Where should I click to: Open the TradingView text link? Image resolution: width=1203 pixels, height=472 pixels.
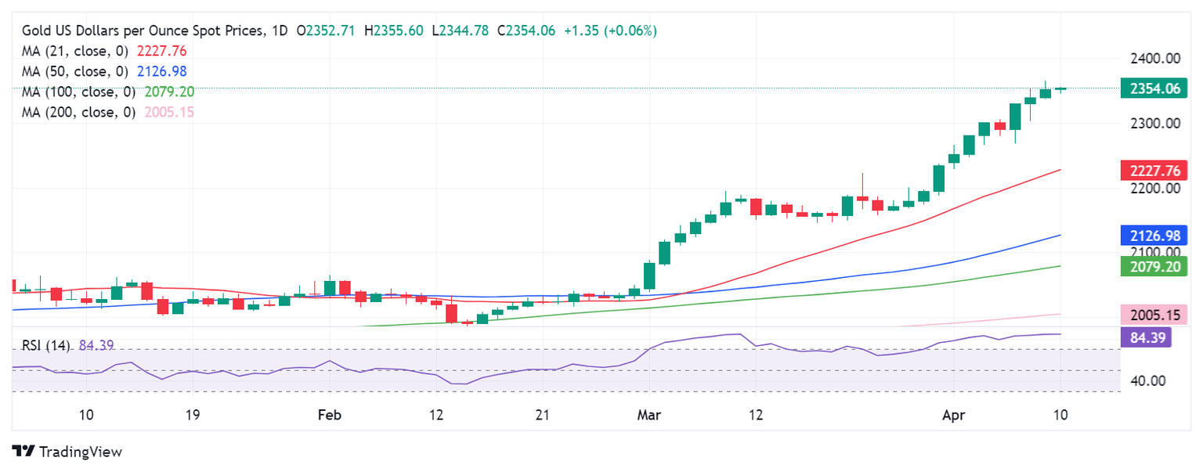pos(80,452)
